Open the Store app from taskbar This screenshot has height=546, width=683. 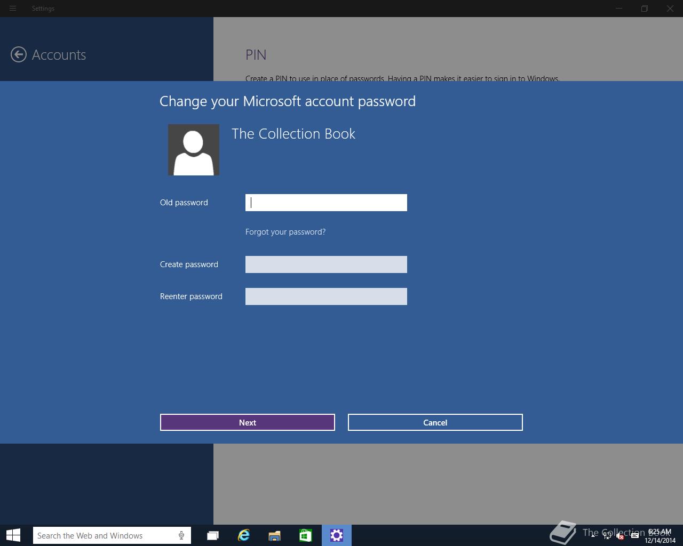[x=306, y=535]
